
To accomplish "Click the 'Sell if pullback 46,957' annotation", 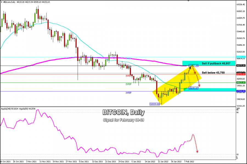I will (x=216, y=63).
